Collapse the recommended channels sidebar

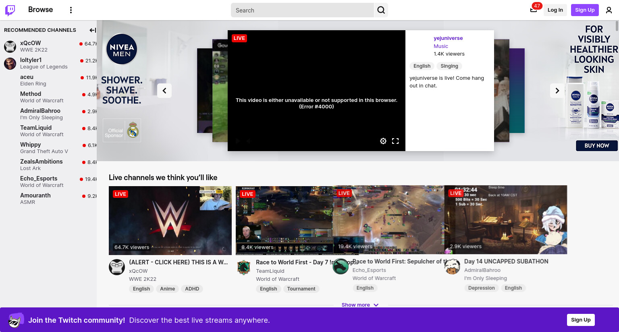click(x=93, y=30)
